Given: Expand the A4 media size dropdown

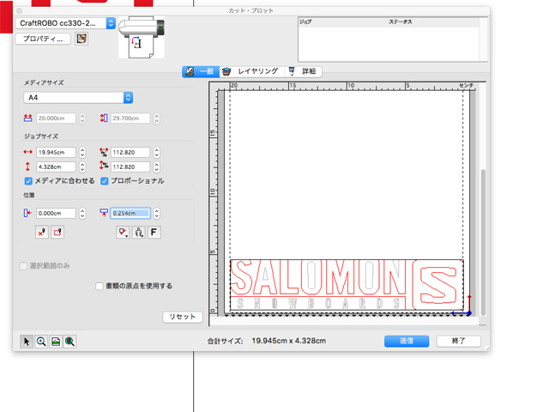Looking at the screenshot, I should [128, 98].
